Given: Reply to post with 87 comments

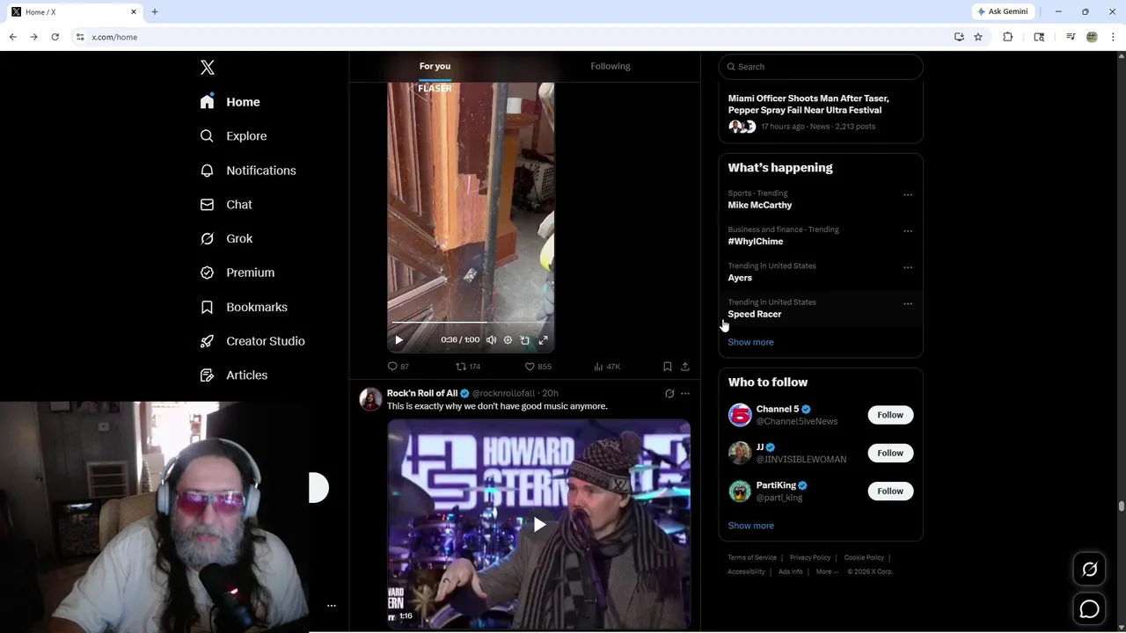Looking at the screenshot, I should pos(398,367).
